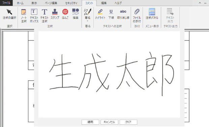Viewport: 209px width, 127px height.
Task: Choose the テキスト注釈 tool
Action: pyautogui.click(x=44, y=15)
